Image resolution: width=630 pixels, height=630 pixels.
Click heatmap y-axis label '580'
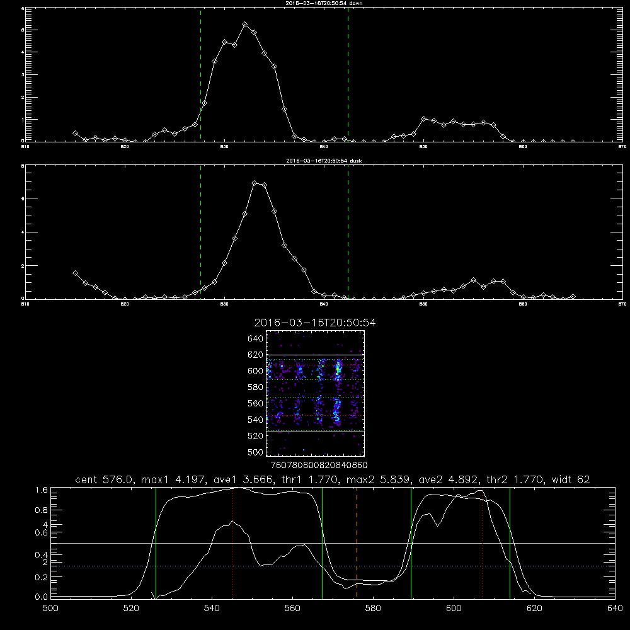255,387
